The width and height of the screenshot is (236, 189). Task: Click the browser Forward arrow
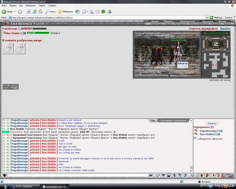pos(20,11)
